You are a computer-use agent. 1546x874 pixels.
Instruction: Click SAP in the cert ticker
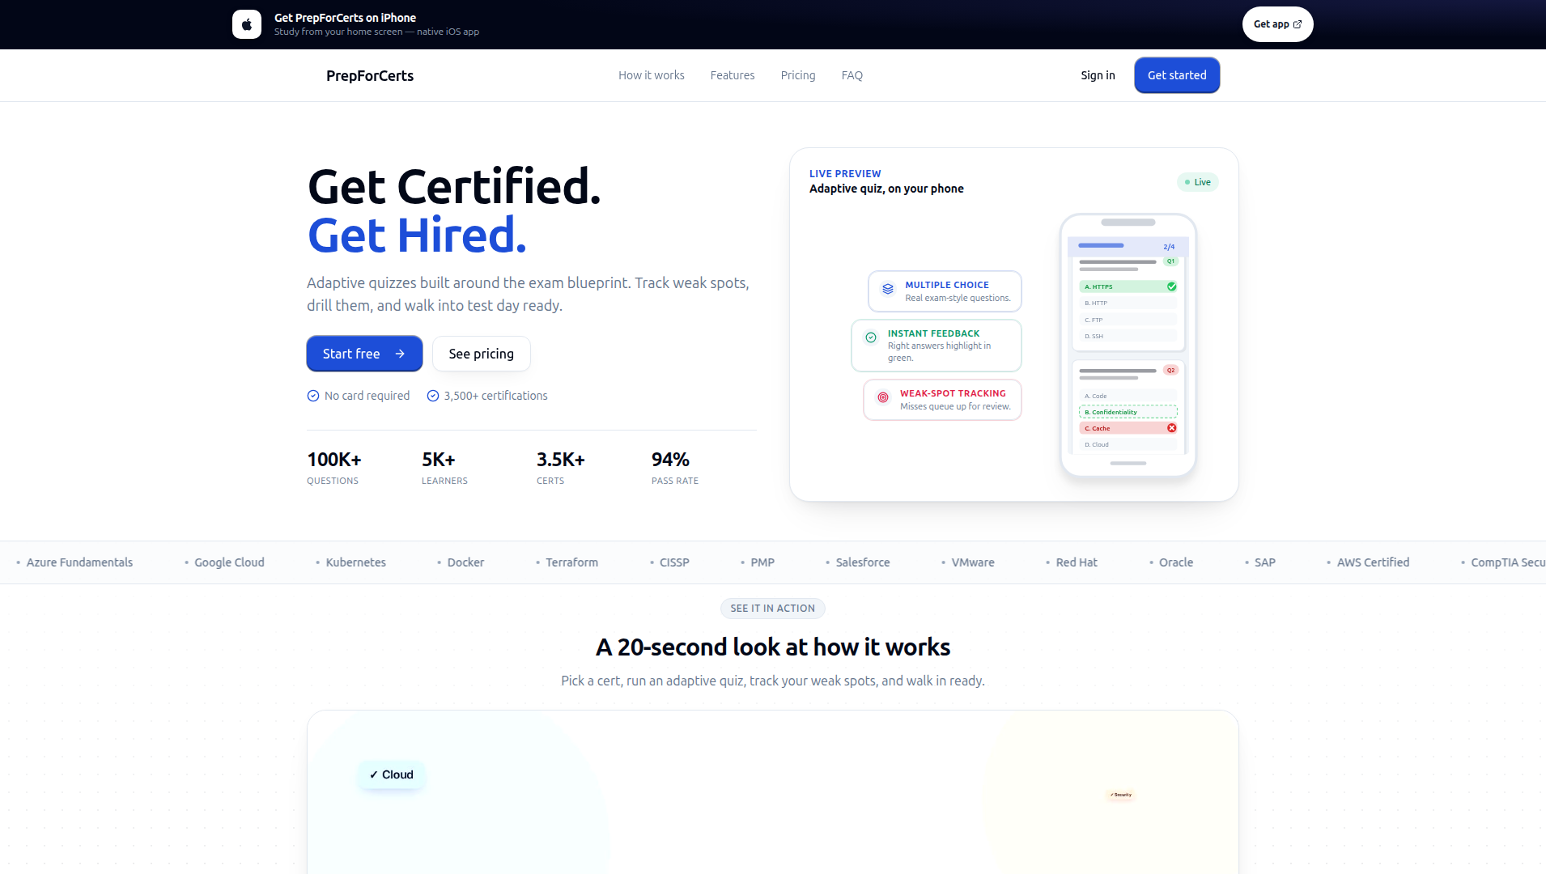click(1265, 562)
